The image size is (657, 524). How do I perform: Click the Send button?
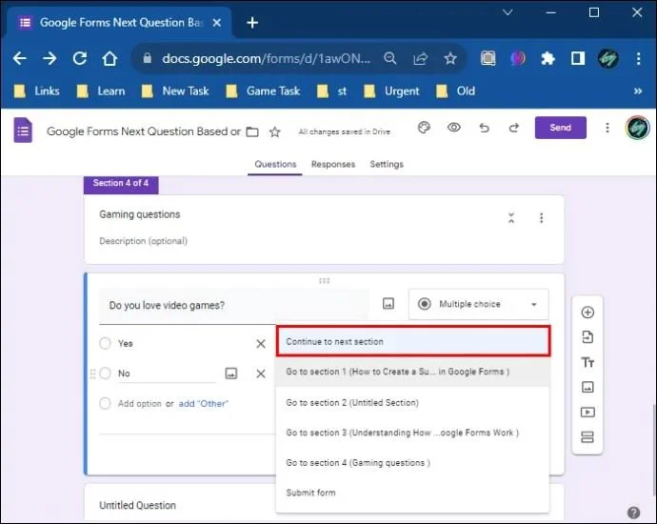[x=560, y=128]
